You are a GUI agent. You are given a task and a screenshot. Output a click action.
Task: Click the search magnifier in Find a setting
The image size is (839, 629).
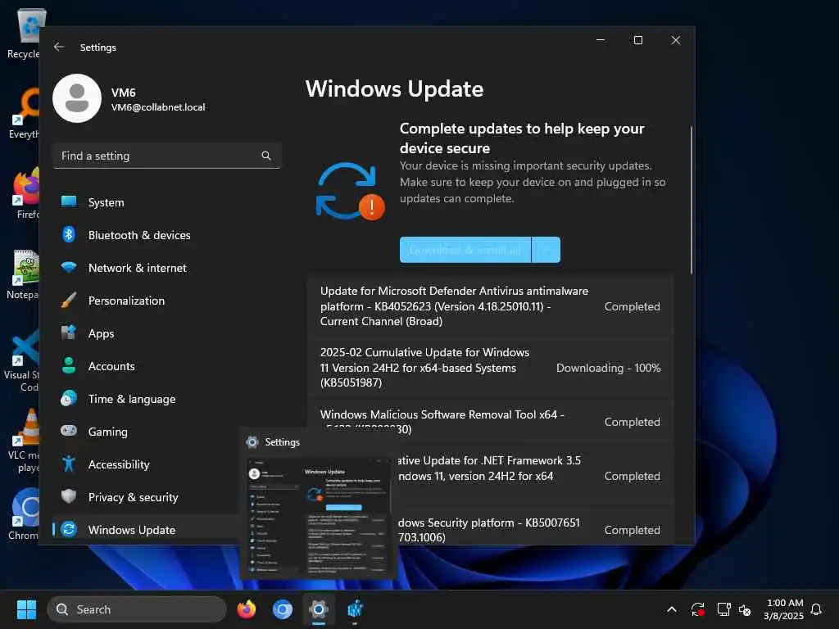click(x=266, y=156)
